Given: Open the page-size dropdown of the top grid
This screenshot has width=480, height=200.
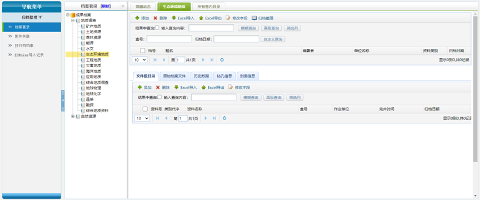Looking at the screenshot, I should (140, 60).
